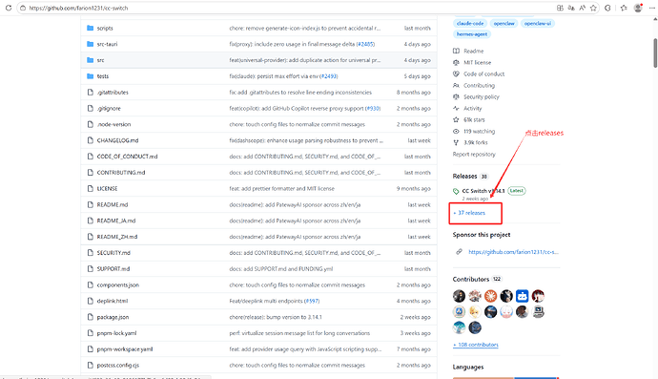Open pull request #2485 link
Image resolution: width=658 pixels, height=379 pixels.
coord(365,44)
